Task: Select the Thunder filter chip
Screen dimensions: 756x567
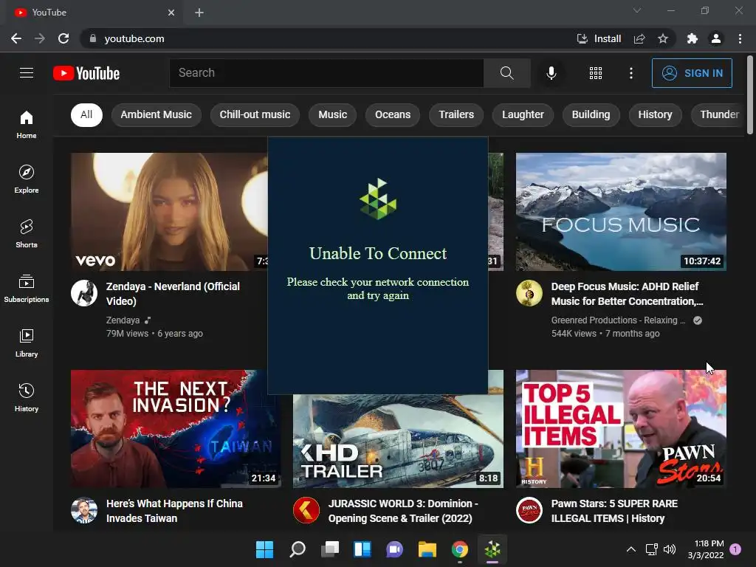Action: tap(718, 114)
